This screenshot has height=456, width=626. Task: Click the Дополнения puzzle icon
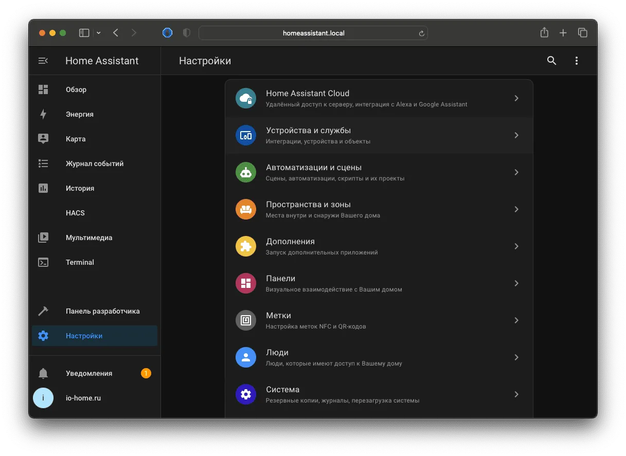[246, 246]
